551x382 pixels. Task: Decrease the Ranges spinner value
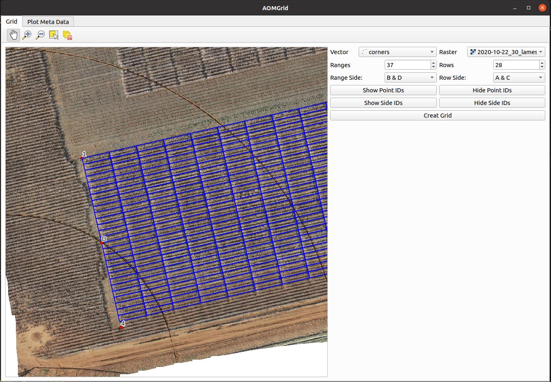coord(433,67)
